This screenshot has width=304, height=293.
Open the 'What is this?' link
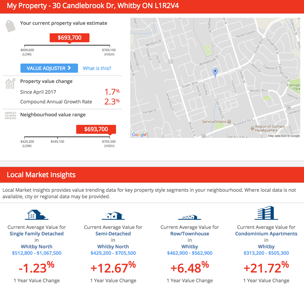tap(97, 68)
